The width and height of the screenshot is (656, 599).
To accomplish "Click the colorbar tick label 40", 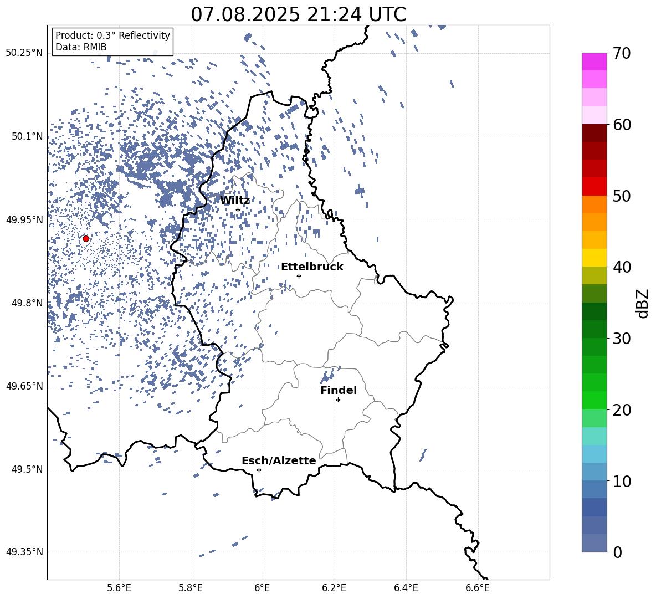I will click(x=622, y=267).
